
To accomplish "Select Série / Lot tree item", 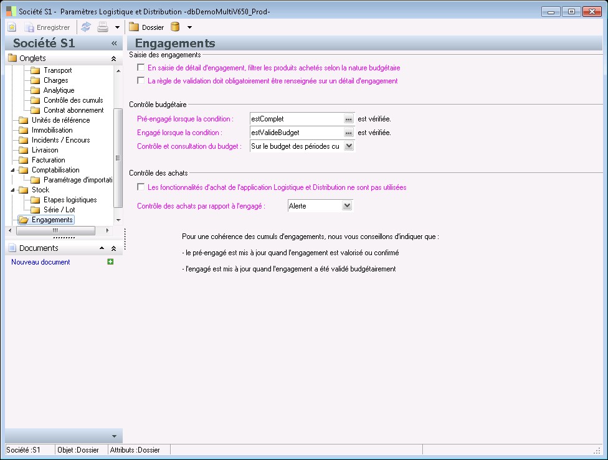I will coord(59,210).
